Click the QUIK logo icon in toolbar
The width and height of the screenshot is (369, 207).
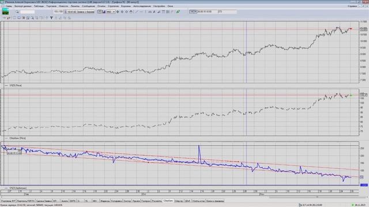[5, 11]
